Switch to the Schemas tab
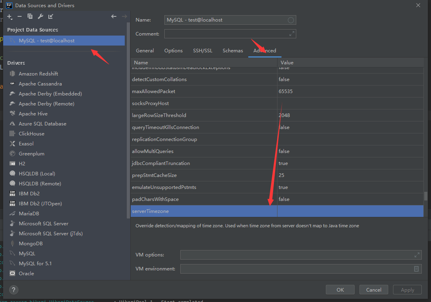This screenshot has width=431, height=302. (233, 51)
